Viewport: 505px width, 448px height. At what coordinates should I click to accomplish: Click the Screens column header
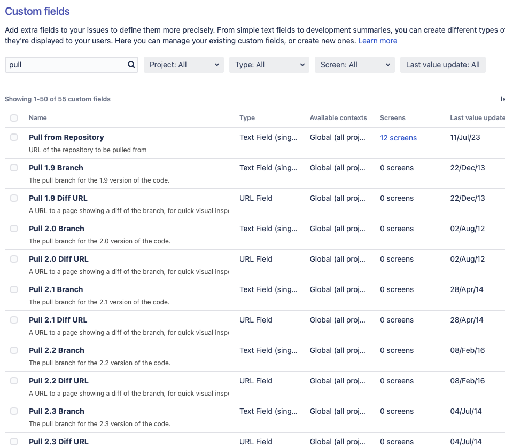click(393, 118)
